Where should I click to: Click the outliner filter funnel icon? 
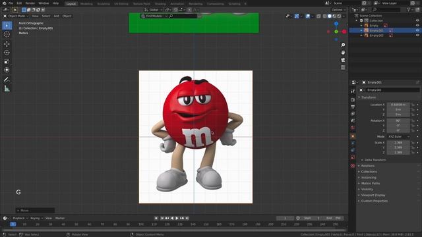[409, 10]
